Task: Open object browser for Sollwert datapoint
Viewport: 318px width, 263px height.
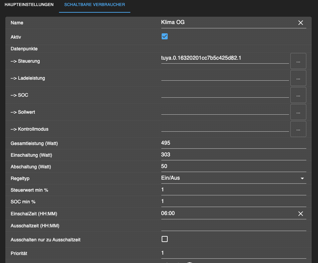Action: tap(298, 112)
